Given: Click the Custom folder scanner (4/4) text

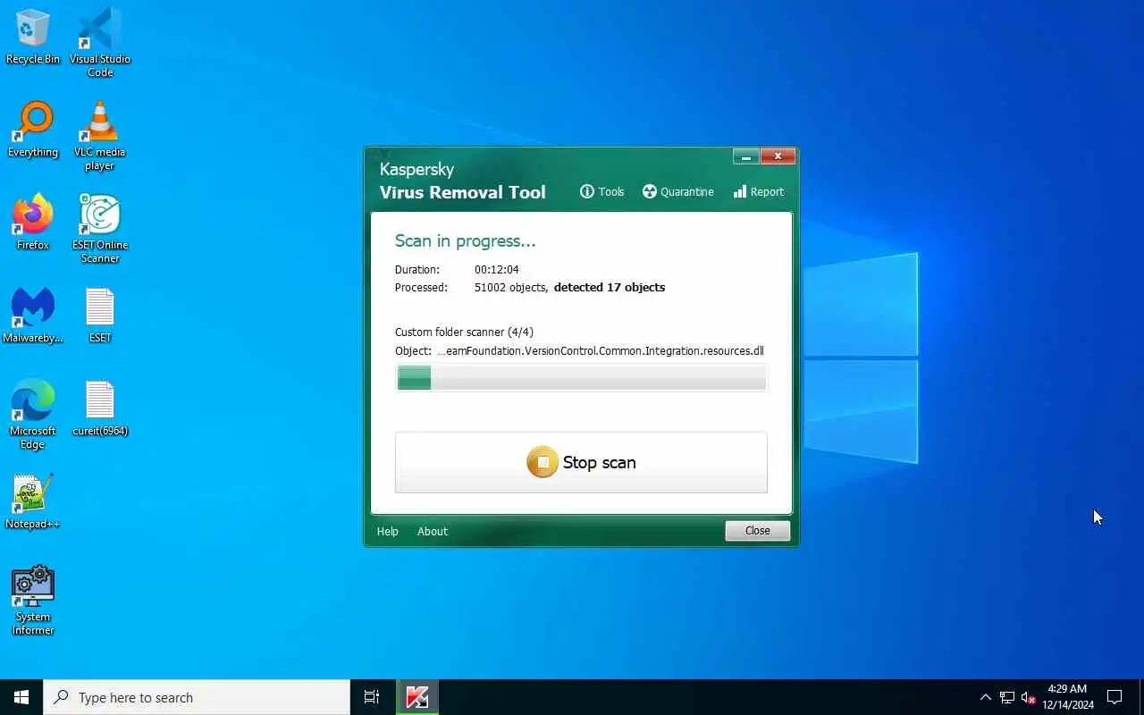Looking at the screenshot, I should (x=464, y=332).
